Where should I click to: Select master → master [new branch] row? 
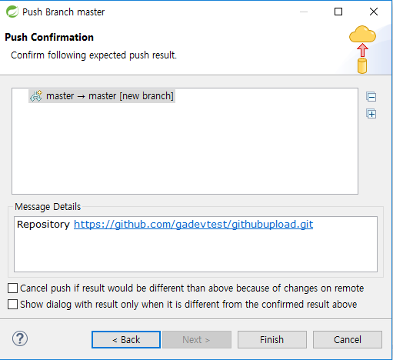pos(102,96)
